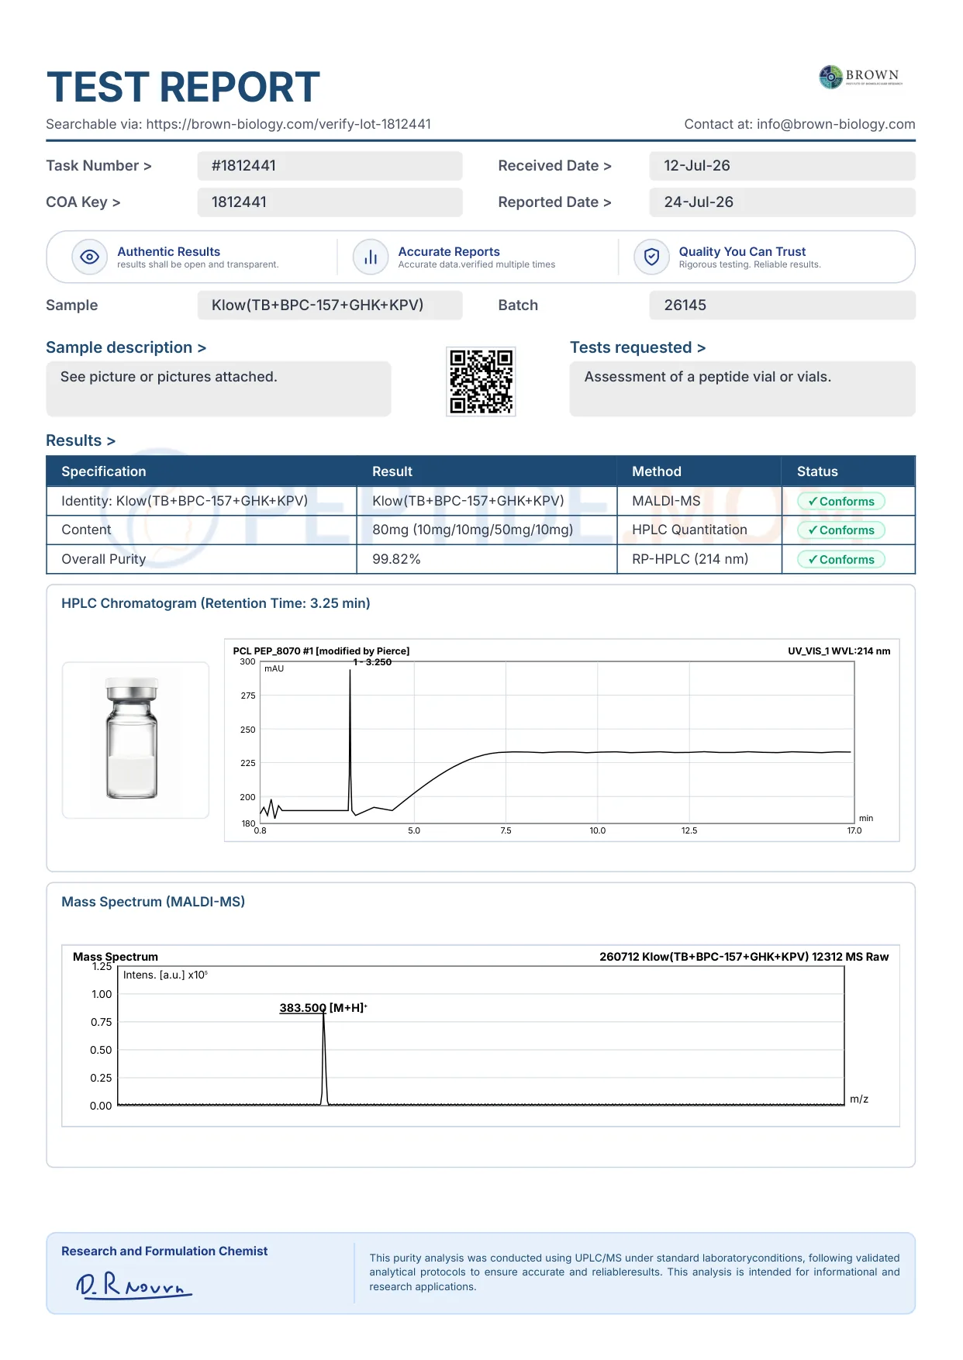Click the Content specification cell

202,530
